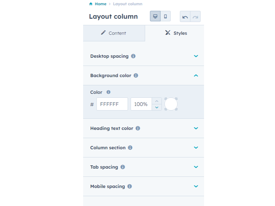The image size is (275, 206).
Task: Click the redo arrow icon
Action: click(x=195, y=16)
